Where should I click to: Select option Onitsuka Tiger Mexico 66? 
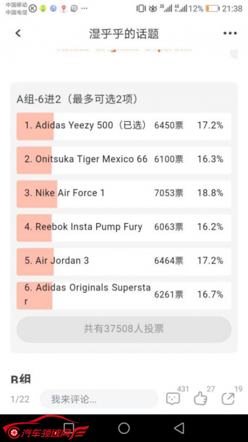124,160
